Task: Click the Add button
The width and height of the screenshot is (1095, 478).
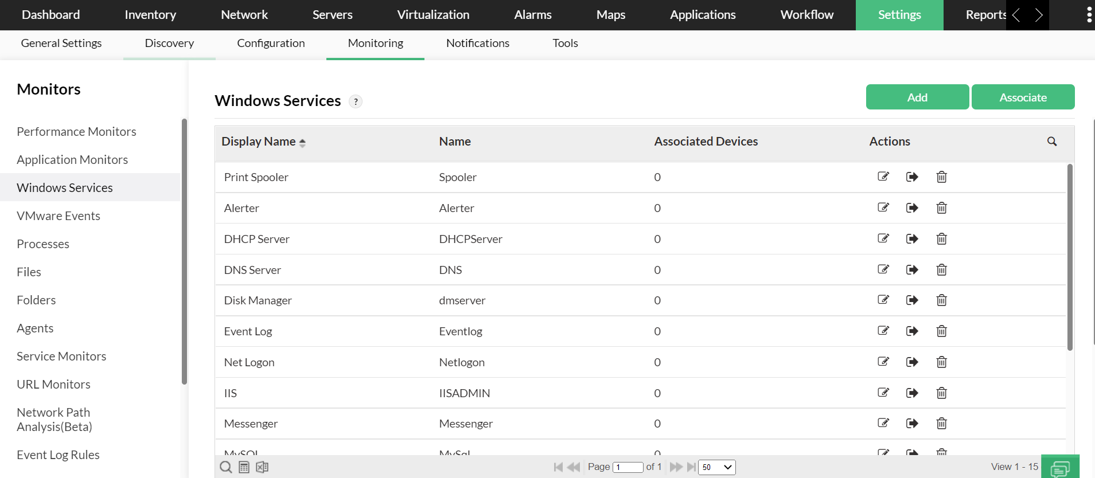Action: (917, 97)
